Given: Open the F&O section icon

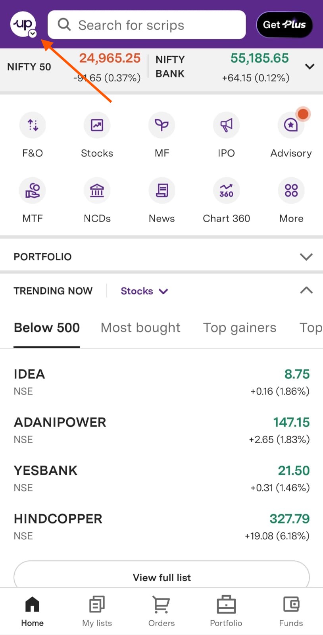Looking at the screenshot, I should tap(33, 125).
